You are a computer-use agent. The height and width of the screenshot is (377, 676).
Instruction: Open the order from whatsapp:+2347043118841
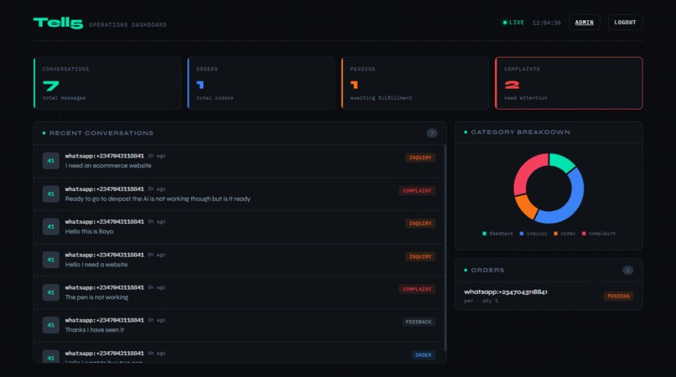pyautogui.click(x=549, y=296)
